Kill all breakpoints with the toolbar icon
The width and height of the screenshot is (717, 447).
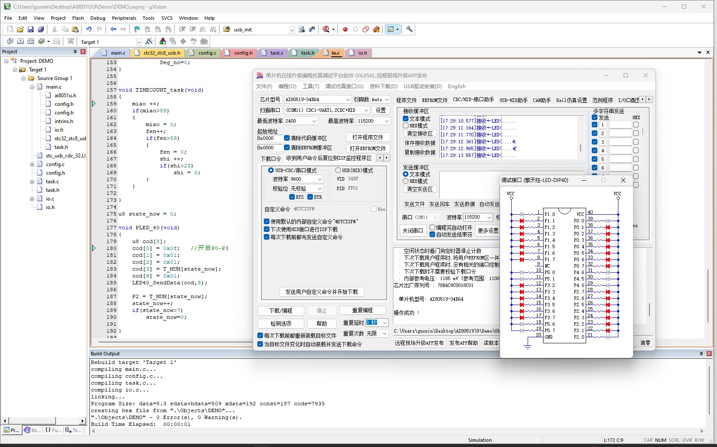pyautogui.click(x=377, y=29)
